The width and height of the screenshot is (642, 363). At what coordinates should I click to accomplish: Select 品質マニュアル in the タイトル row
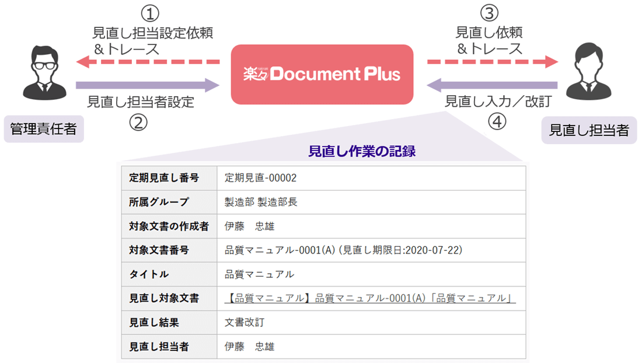click(x=259, y=274)
